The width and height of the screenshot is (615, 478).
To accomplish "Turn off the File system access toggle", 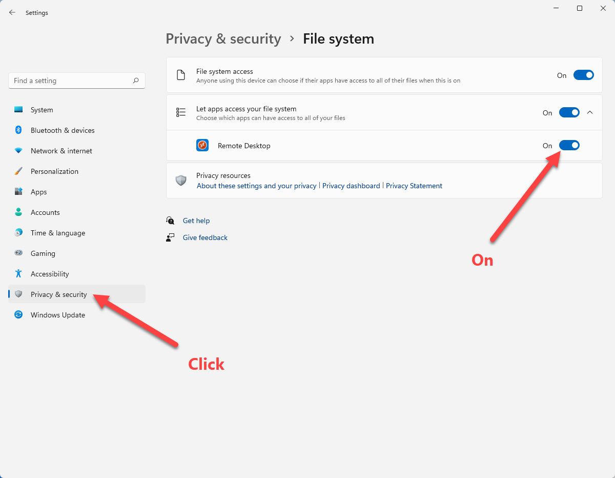I will (x=583, y=75).
